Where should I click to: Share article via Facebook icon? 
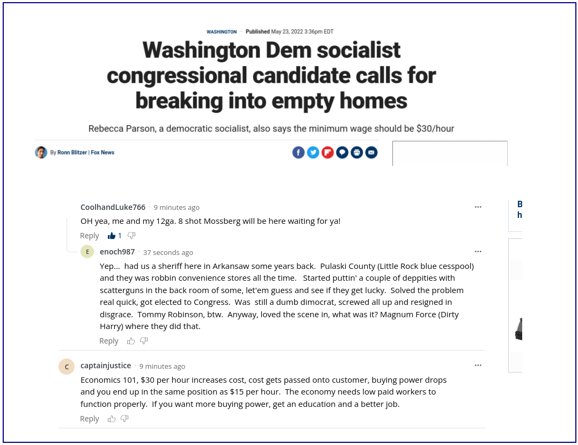[x=298, y=152]
